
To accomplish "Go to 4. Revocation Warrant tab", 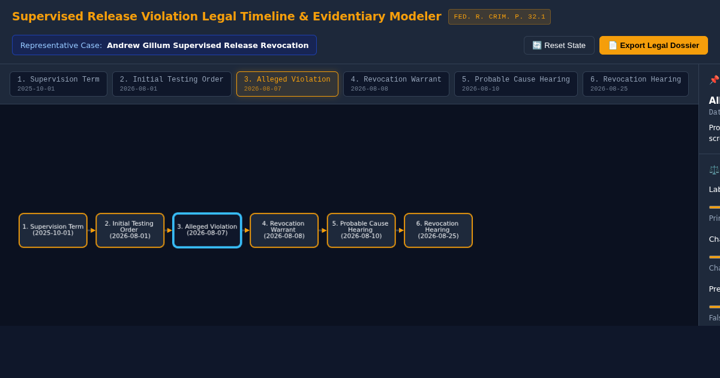I will 396,84.
